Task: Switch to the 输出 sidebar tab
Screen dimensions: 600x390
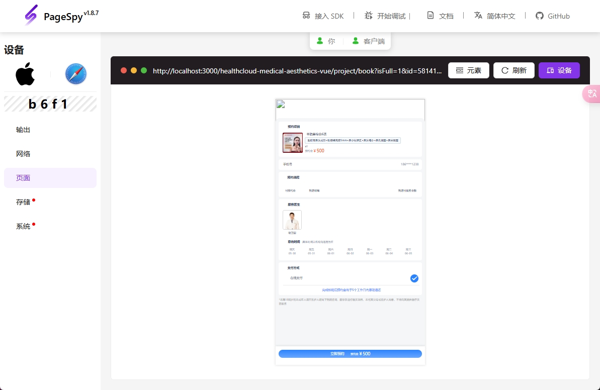Action: [x=23, y=130]
